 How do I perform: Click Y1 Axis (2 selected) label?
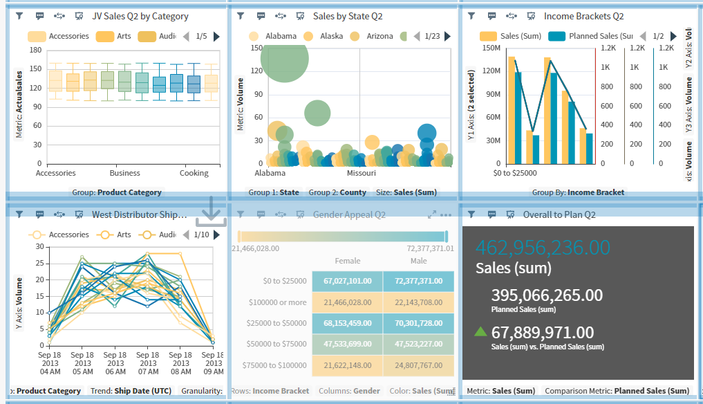(471, 105)
